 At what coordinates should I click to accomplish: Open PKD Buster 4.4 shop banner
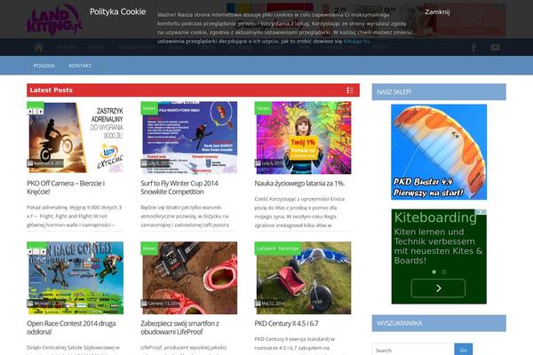tap(439, 152)
